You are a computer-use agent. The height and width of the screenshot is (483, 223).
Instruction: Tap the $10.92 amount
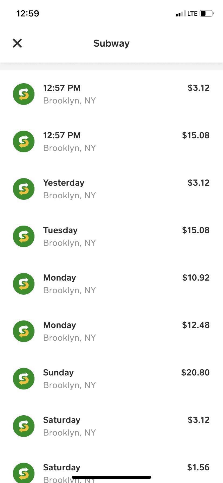click(196, 278)
